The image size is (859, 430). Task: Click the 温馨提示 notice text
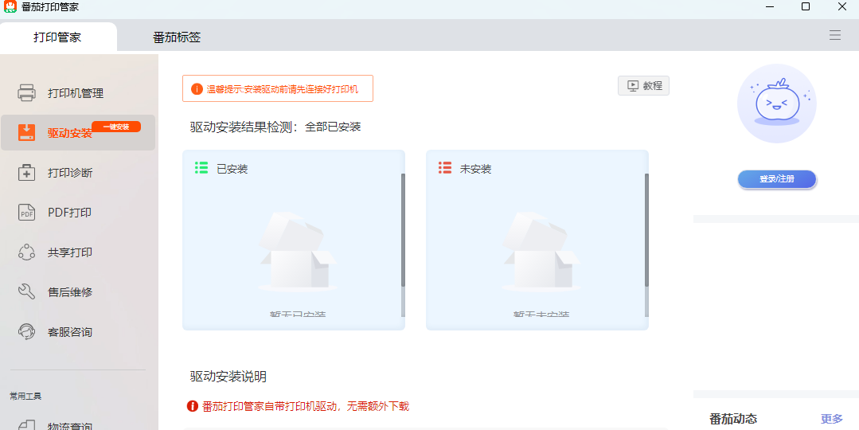coord(282,89)
